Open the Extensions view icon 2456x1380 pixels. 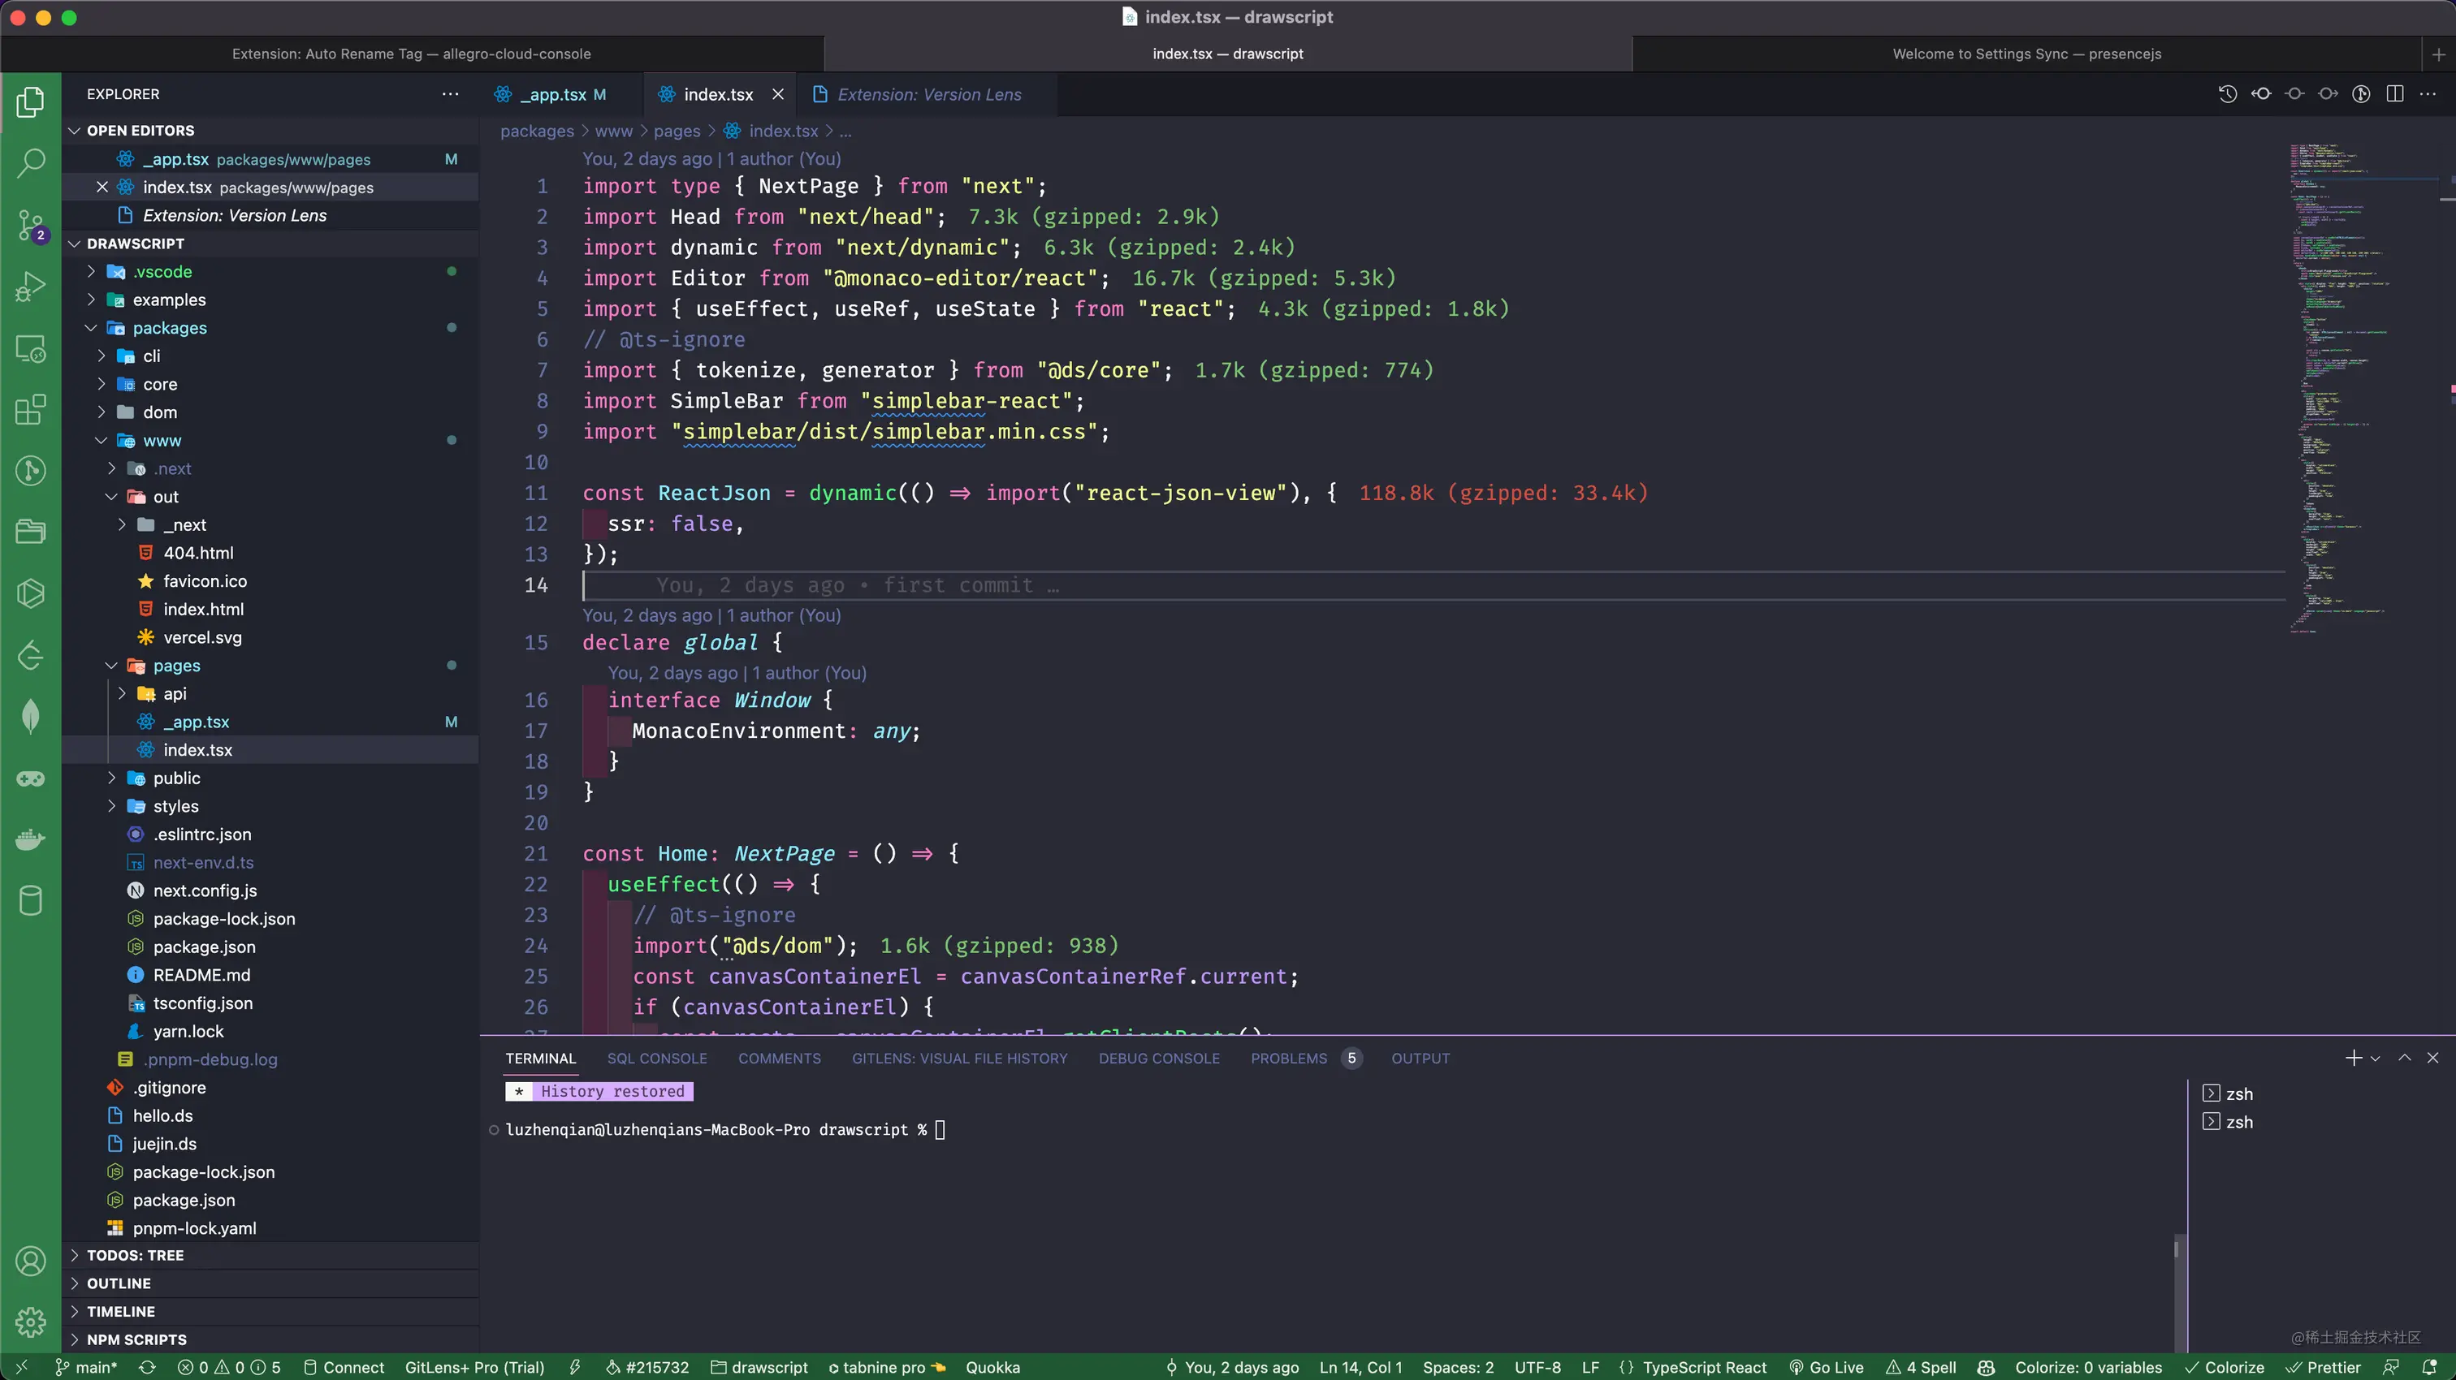31,410
